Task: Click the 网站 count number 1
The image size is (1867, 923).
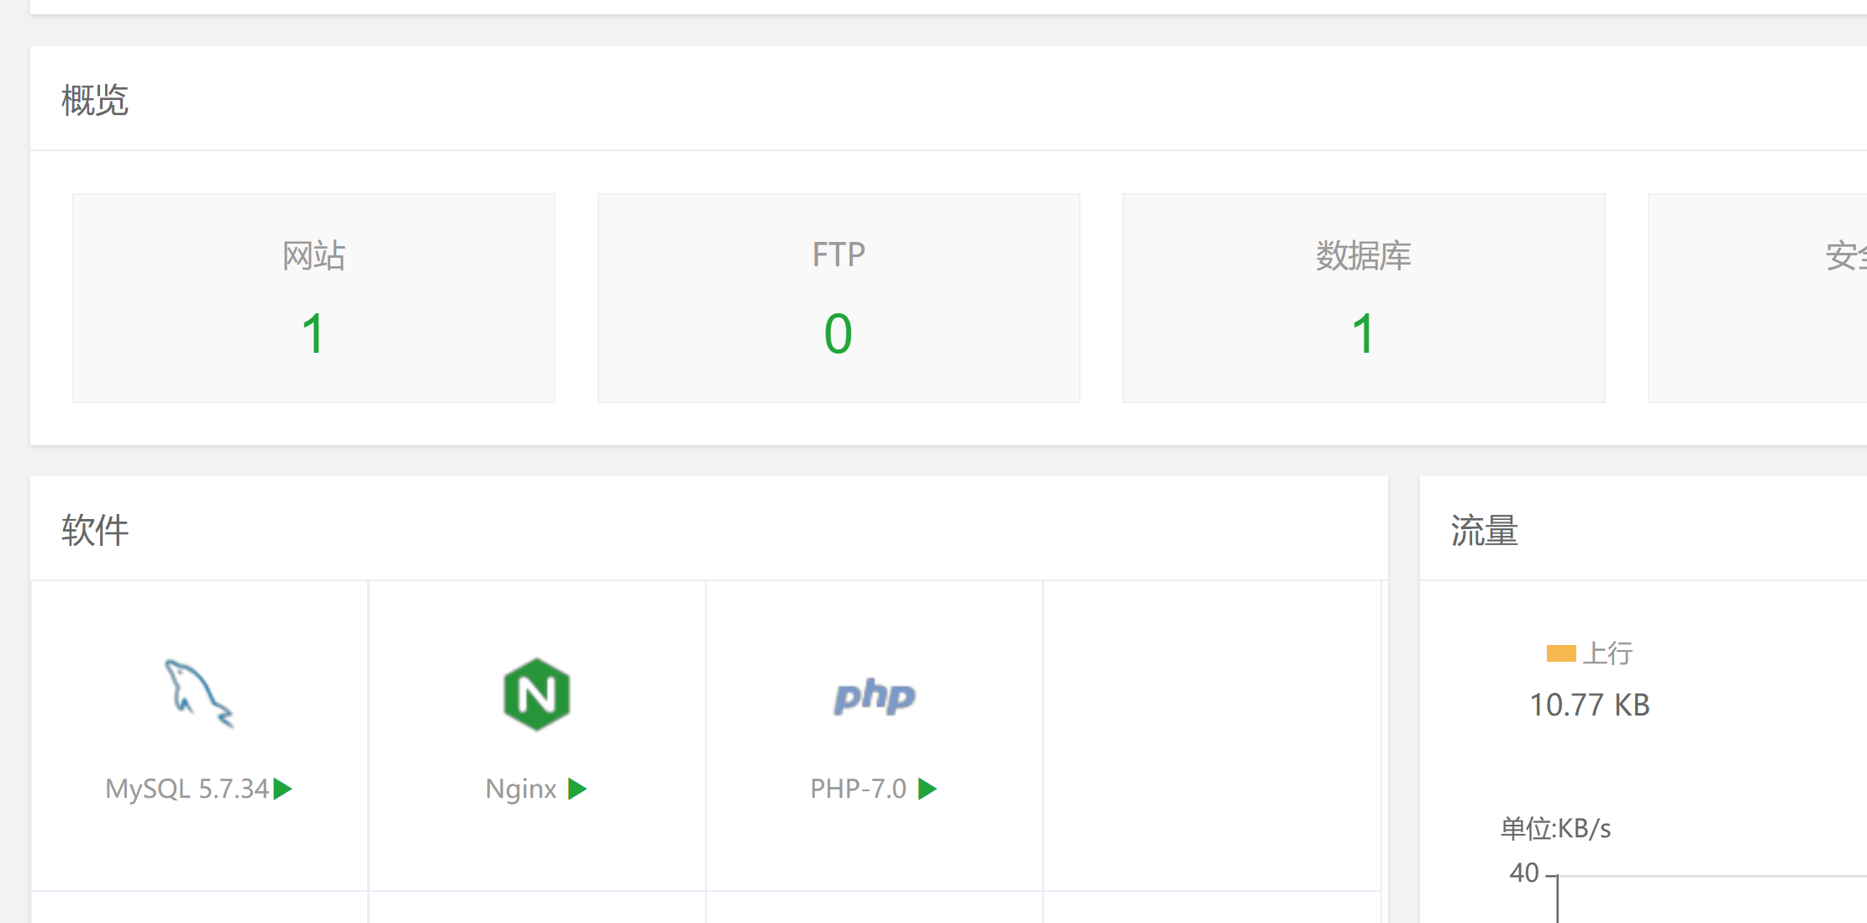Action: [x=313, y=333]
